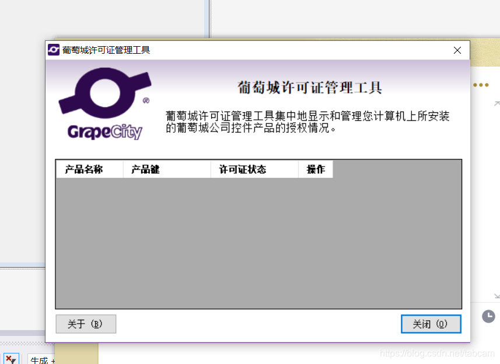Screen dimensions: 500x364
Task: Click the red X filter icon at bottom left
Action: [x=11, y=359]
